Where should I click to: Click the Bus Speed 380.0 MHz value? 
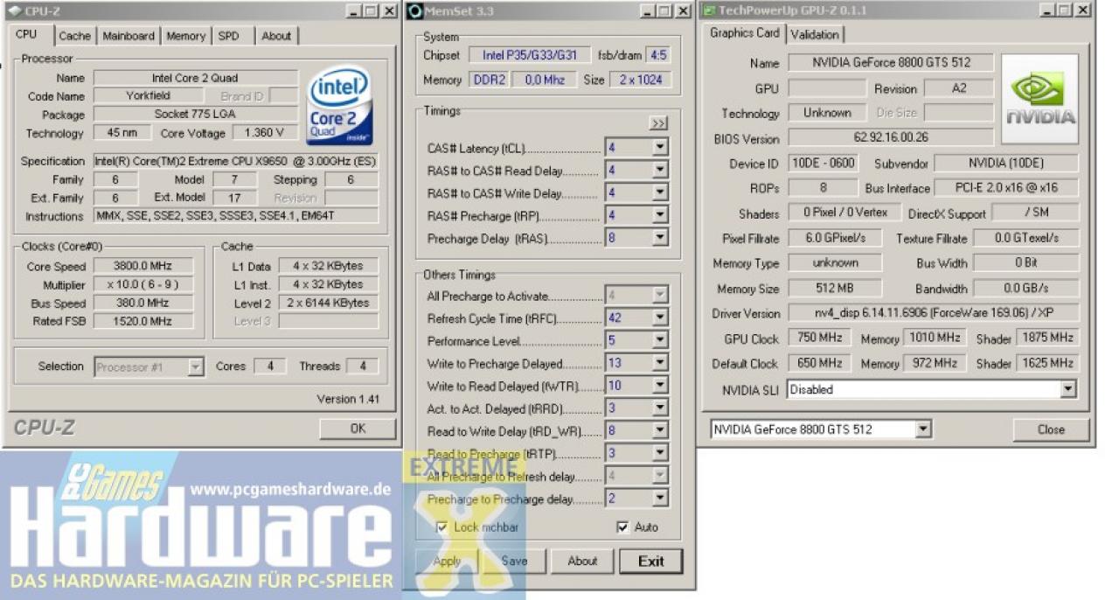pyautogui.click(x=142, y=303)
